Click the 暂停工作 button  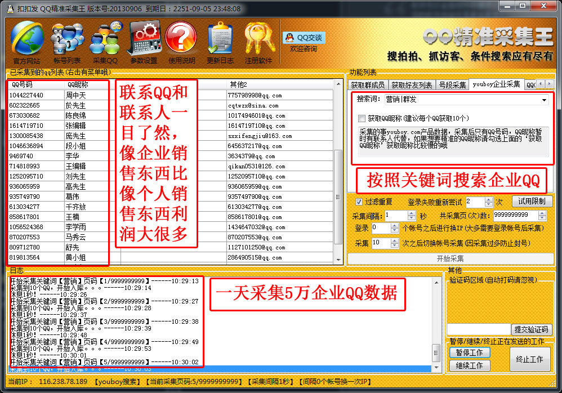(470, 352)
